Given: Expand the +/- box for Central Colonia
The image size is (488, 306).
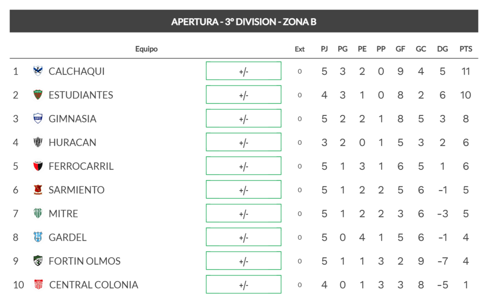Looking at the screenshot, I should tap(244, 285).
